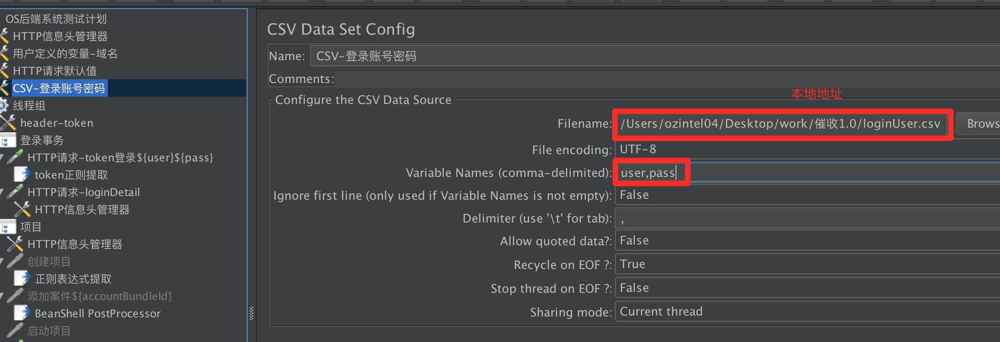The image size is (1000, 342).
Task: Click the controller icon beside 登录事务
Action: [x=8, y=140]
